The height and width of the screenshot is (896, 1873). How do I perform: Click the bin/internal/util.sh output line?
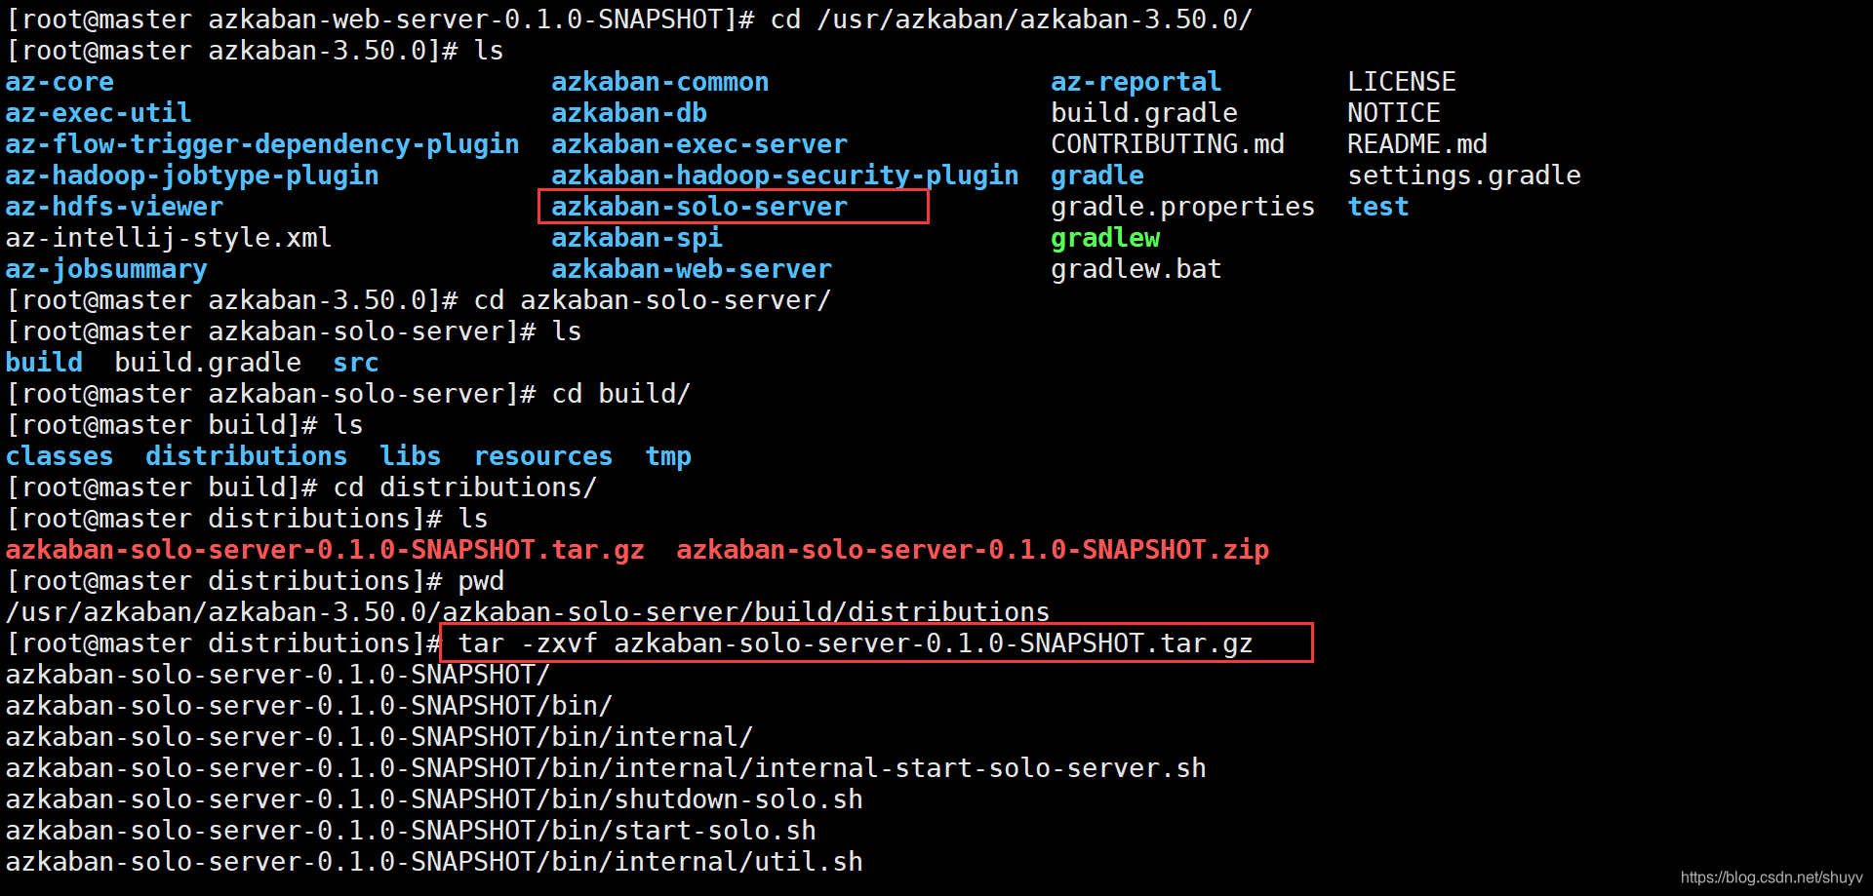pos(434,862)
